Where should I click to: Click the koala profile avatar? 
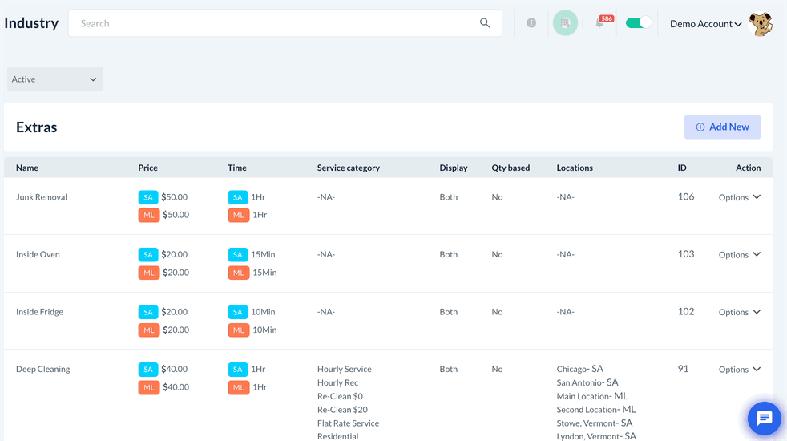click(760, 24)
